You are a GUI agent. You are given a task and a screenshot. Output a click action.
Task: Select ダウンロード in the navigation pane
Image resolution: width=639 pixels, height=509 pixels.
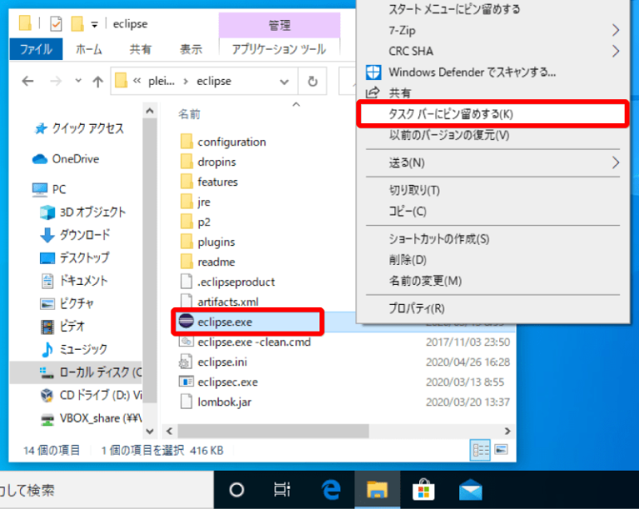(84, 235)
